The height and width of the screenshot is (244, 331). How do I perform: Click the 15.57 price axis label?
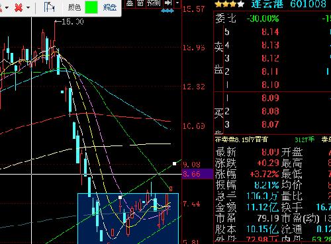click(194, 9)
